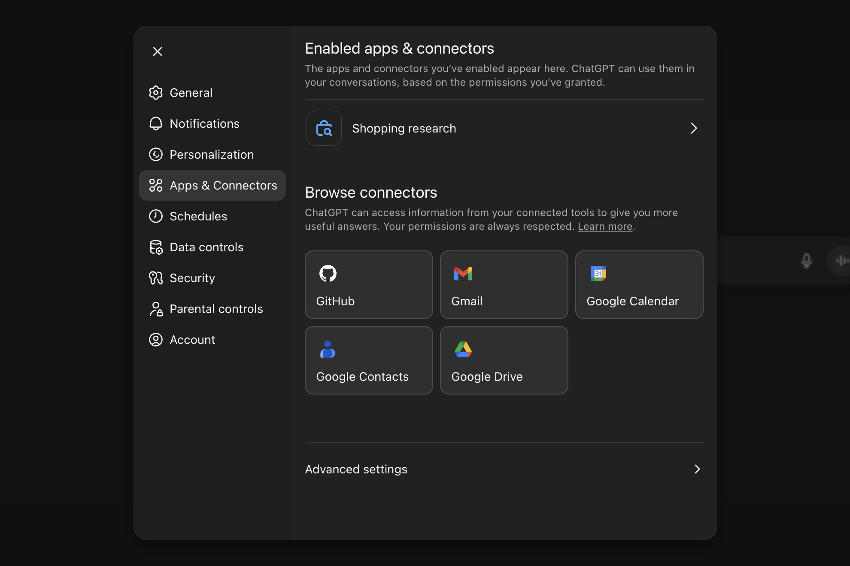
Task: Open the Schedules section
Action: coord(198,216)
